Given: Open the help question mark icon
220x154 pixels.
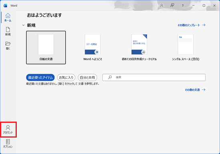Looking at the screenshot, I should [x=182, y=6].
